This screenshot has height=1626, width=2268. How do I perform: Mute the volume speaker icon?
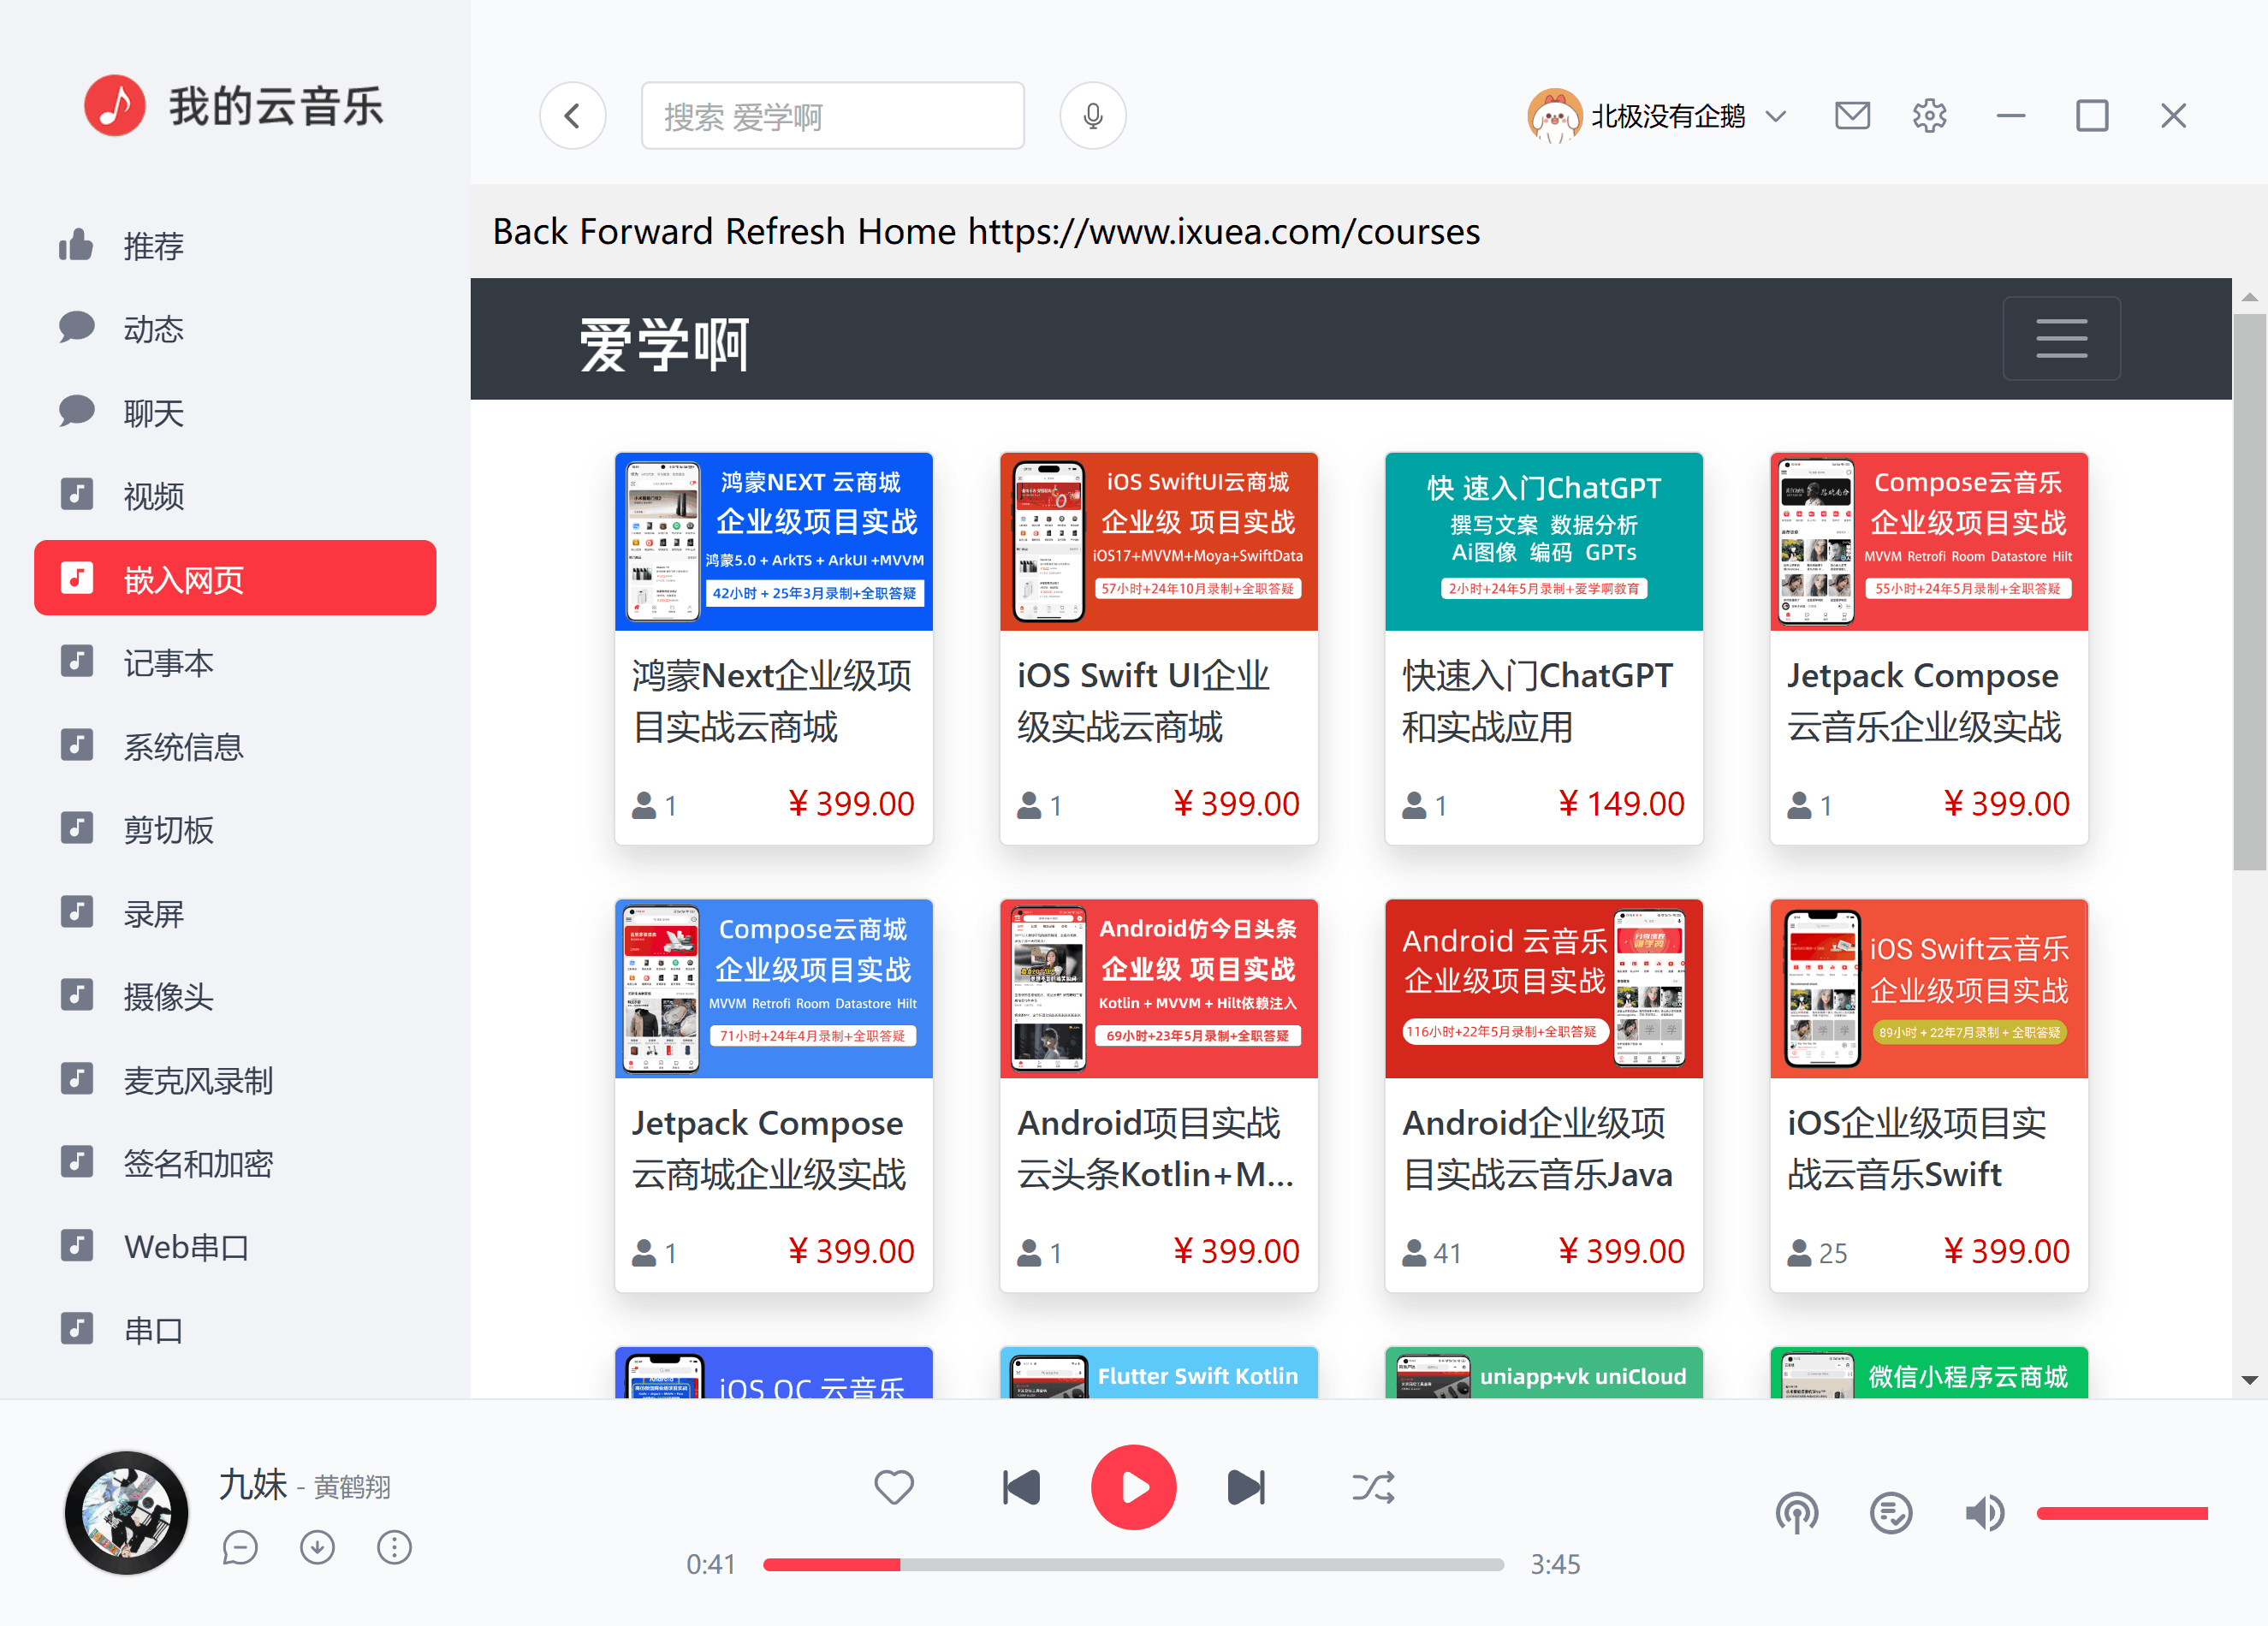[1985, 1513]
